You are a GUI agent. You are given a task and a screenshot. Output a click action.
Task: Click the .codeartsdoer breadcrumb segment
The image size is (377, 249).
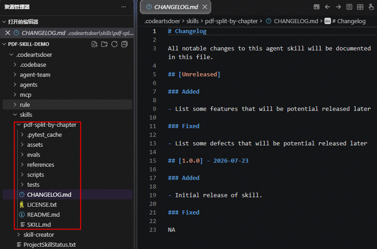tap(162, 21)
